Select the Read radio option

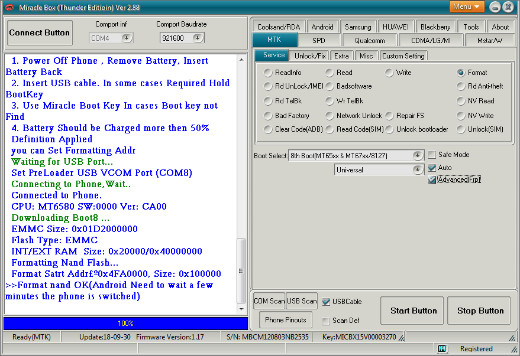330,73
